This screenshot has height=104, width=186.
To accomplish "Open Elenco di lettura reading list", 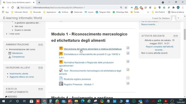I will point(176,12).
